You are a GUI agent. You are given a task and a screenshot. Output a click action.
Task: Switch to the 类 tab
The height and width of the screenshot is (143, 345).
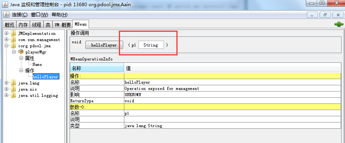(x=48, y=25)
